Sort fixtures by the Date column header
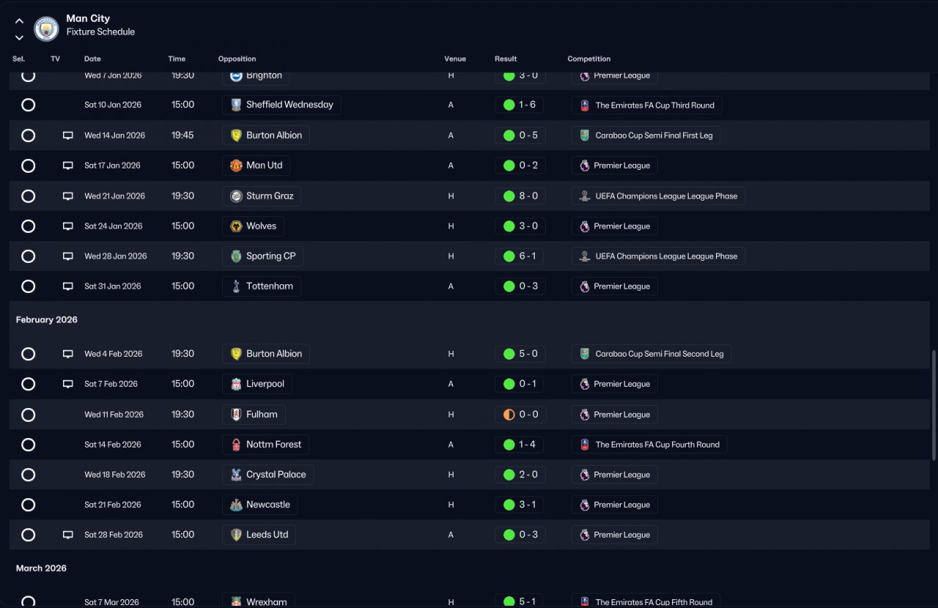 tap(92, 59)
